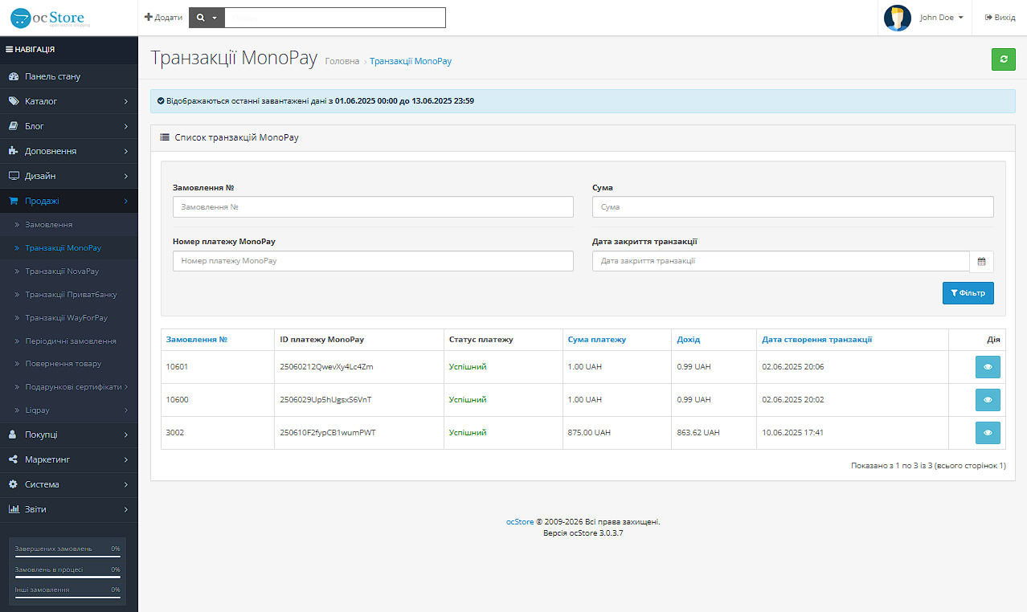
Task: Open Періодичні замовлення submenu item
Action: 69,341
